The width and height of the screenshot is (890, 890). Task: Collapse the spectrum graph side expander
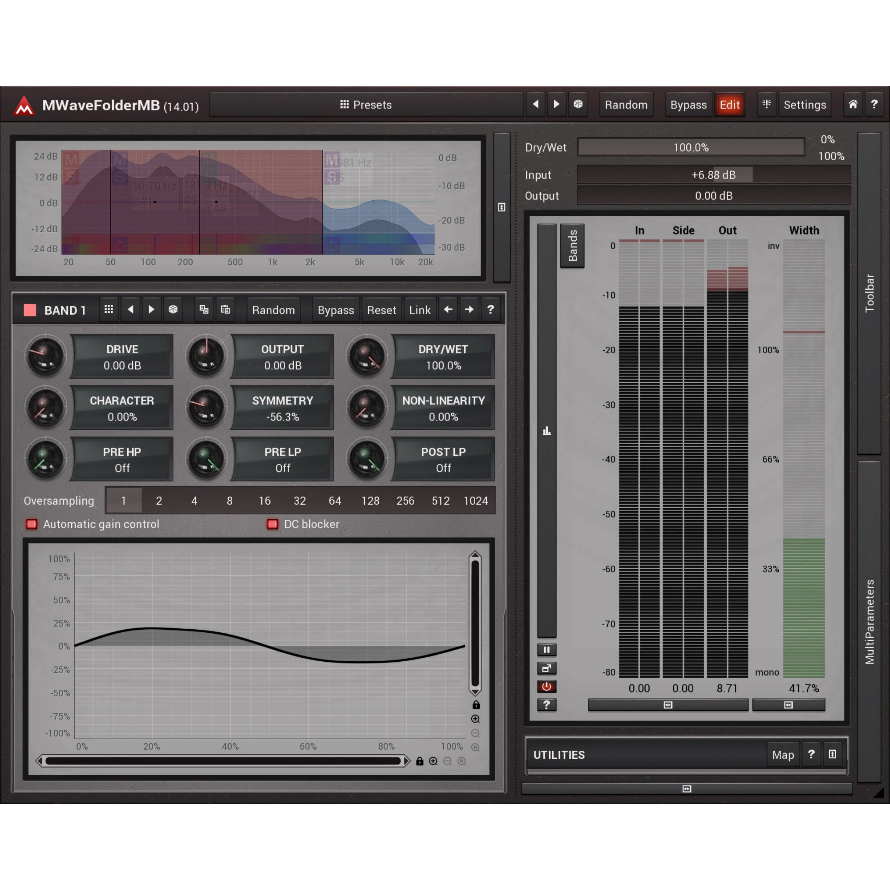point(502,207)
